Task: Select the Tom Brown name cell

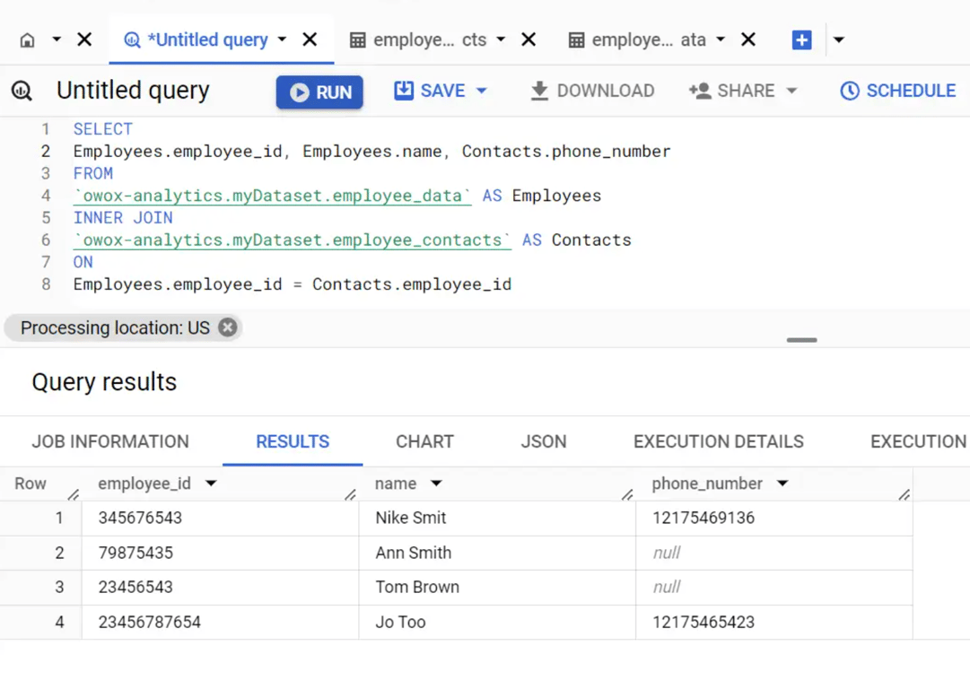Action: click(x=497, y=588)
